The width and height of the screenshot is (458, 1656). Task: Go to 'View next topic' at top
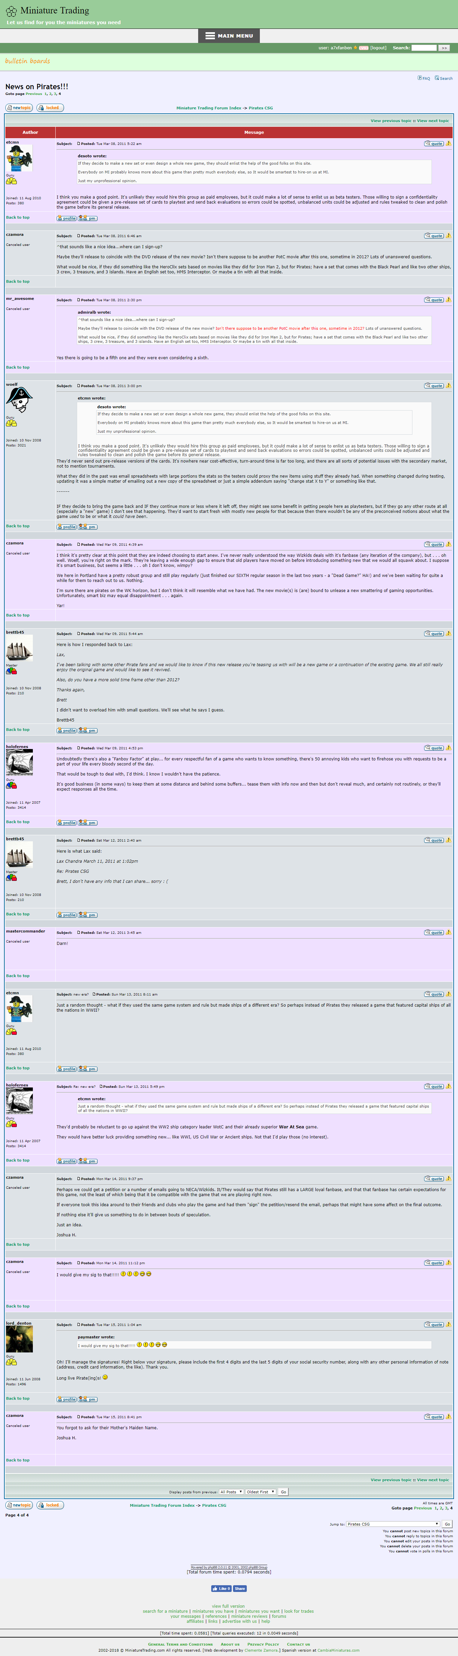433,121
